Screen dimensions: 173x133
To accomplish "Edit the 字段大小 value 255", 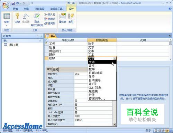I will point(81,74).
